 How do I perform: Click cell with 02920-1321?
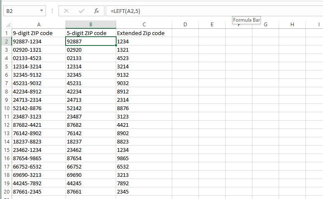click(39, 50)
